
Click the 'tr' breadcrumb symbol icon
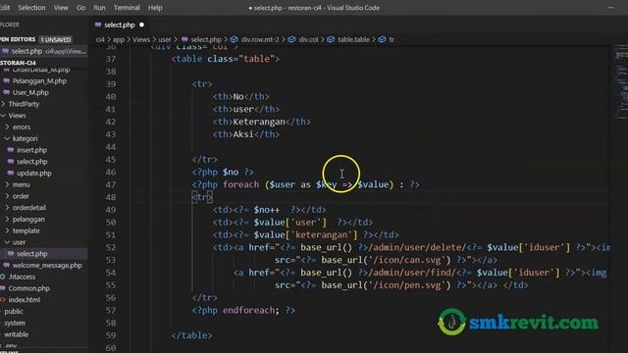coord(382,39)
